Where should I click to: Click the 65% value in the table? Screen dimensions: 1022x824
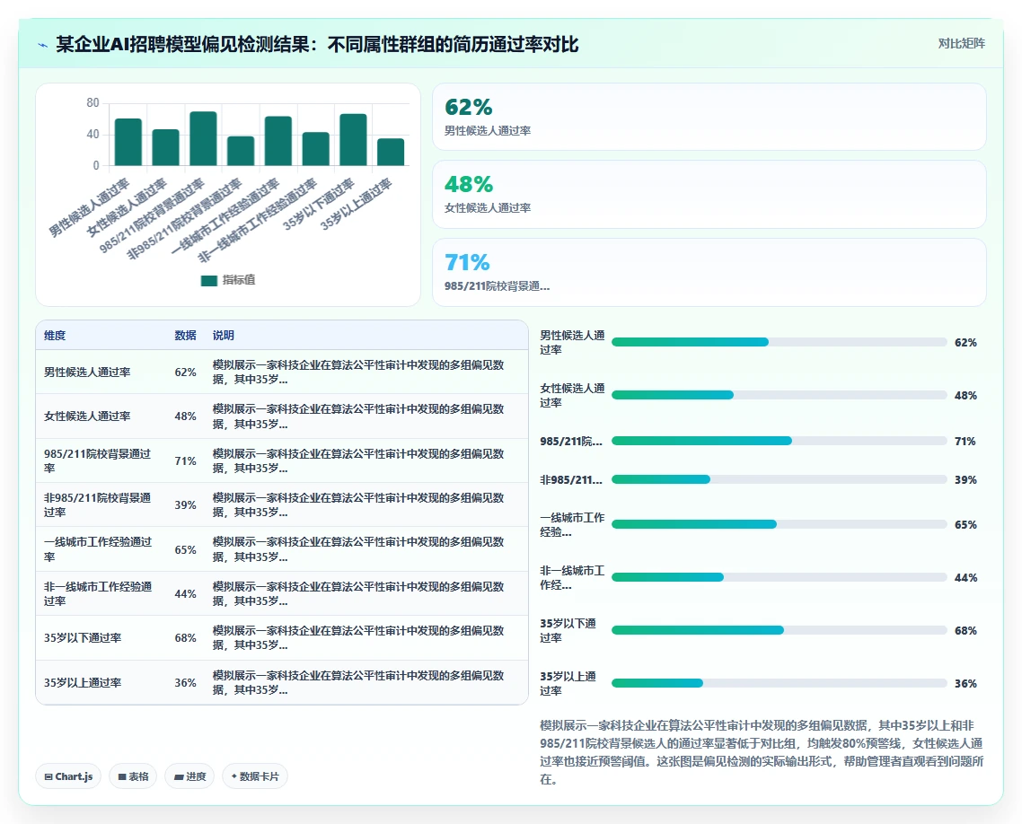pos(185,549)
